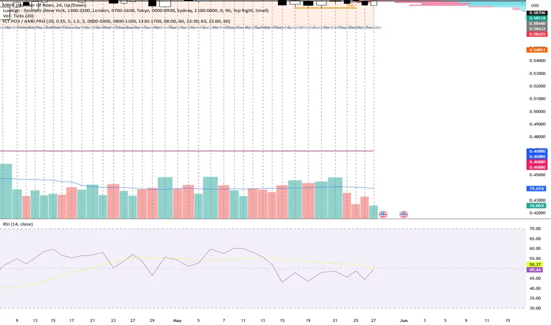Click the 79.69K volume average label

(x=537, y=188)
